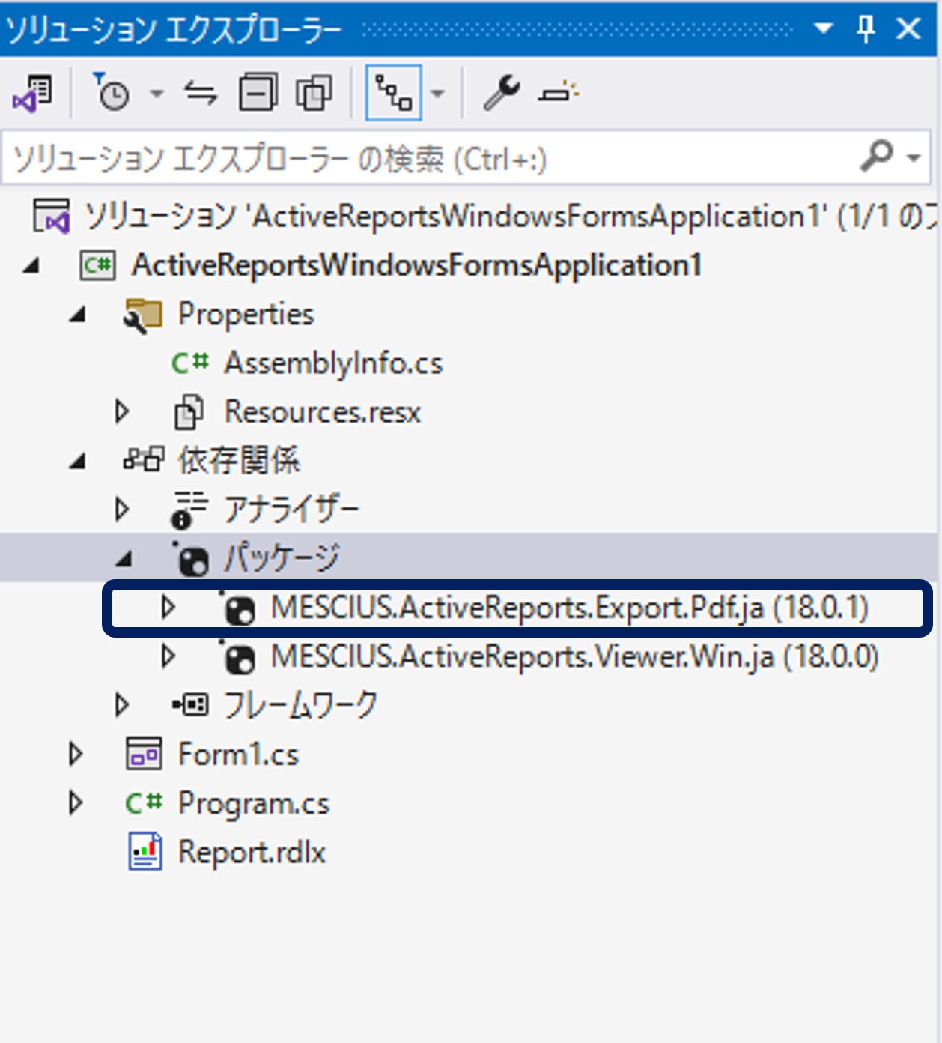Select the 依存関係 label
The width and height of the screenshot is (942, 1043).
coord(239,460)
